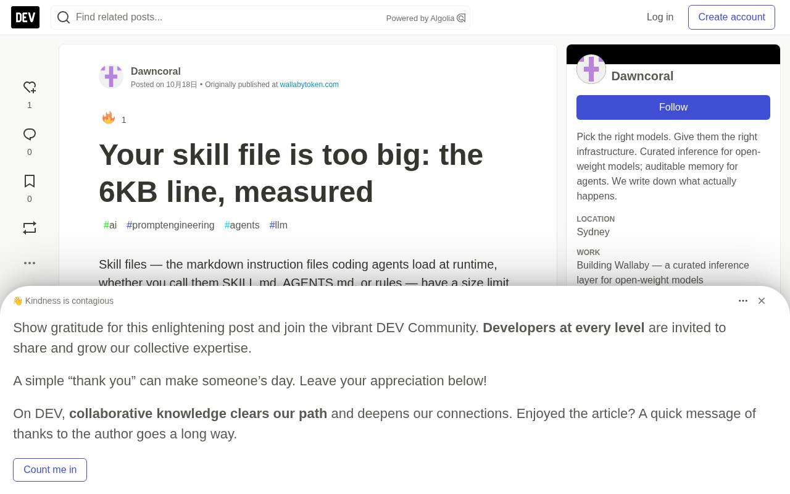Follow Dawncoral with the Follow button
Image resolution: width=790 pixels, height=494 pixels.
click(673, 107)
